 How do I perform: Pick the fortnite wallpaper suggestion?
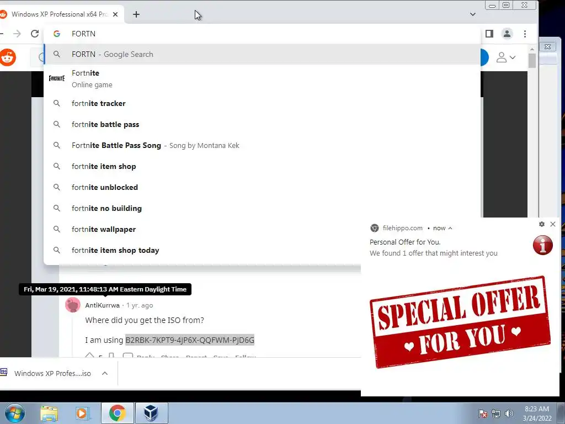[x=202, y=229]
